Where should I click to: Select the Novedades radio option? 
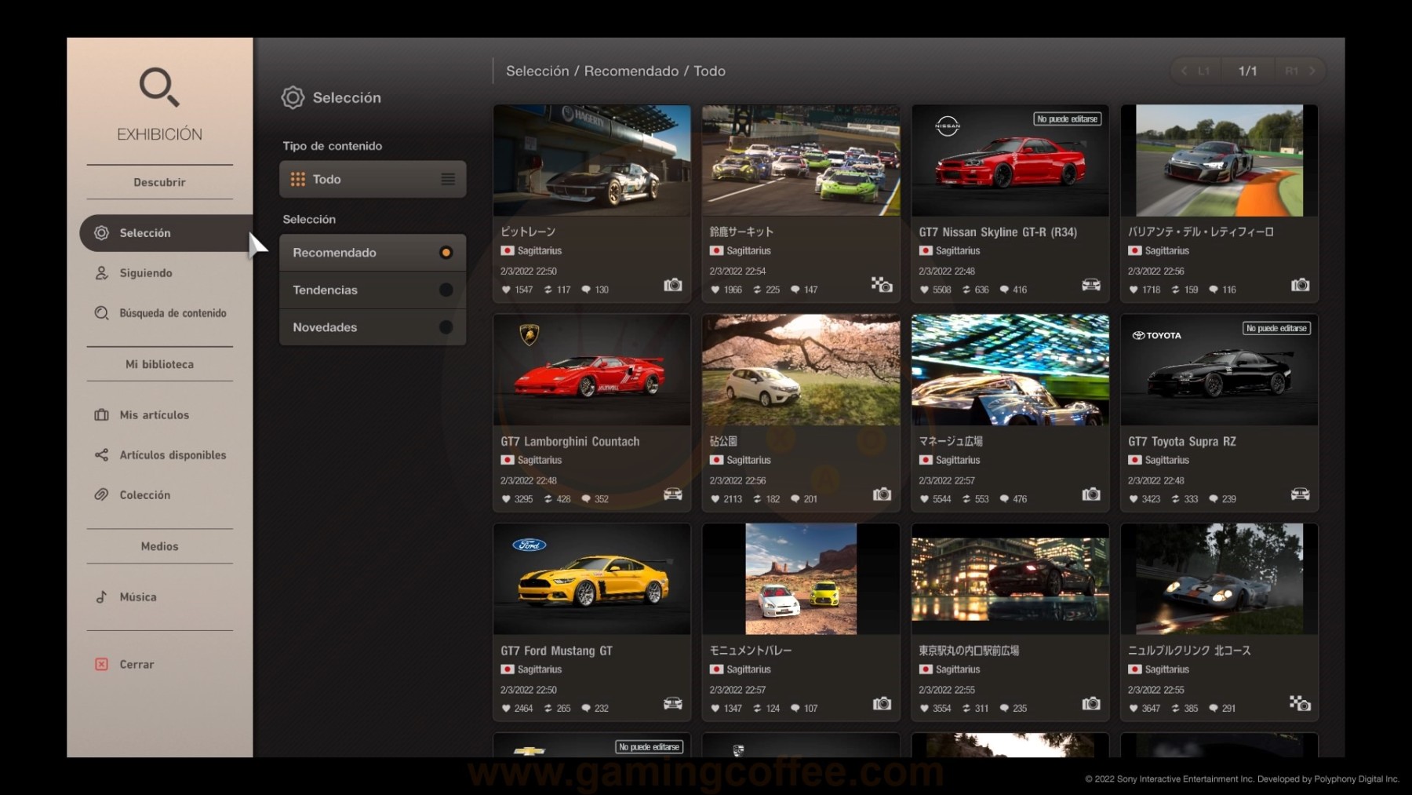(373, 327)
